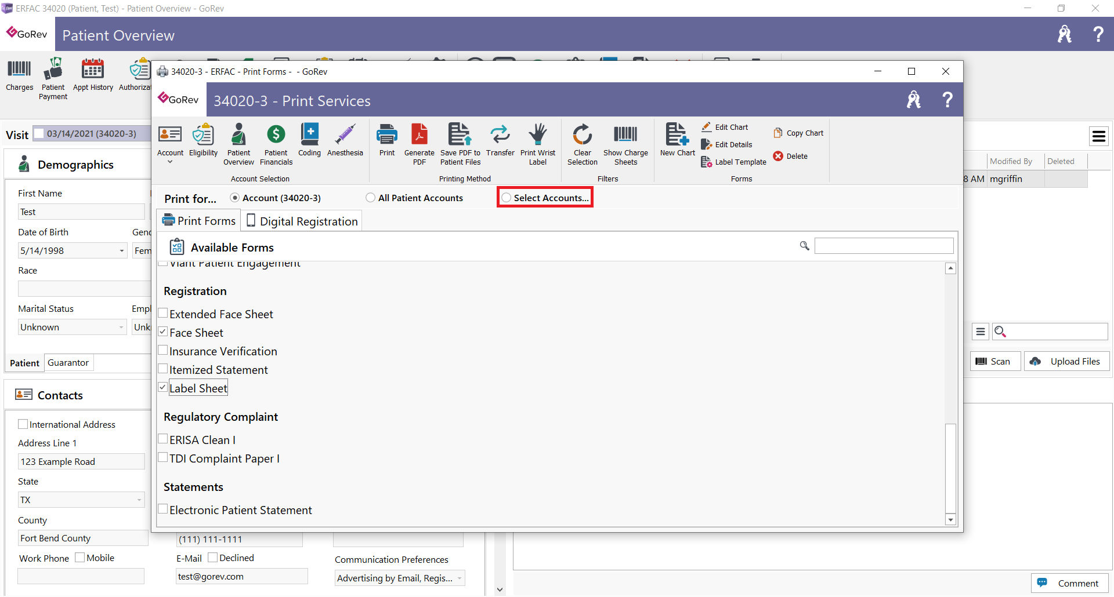Image resolution: width=1114 pixels, height=597 pixels.
Task: Click E-Mail field test@gorev.com
Action: click(242, 577)
